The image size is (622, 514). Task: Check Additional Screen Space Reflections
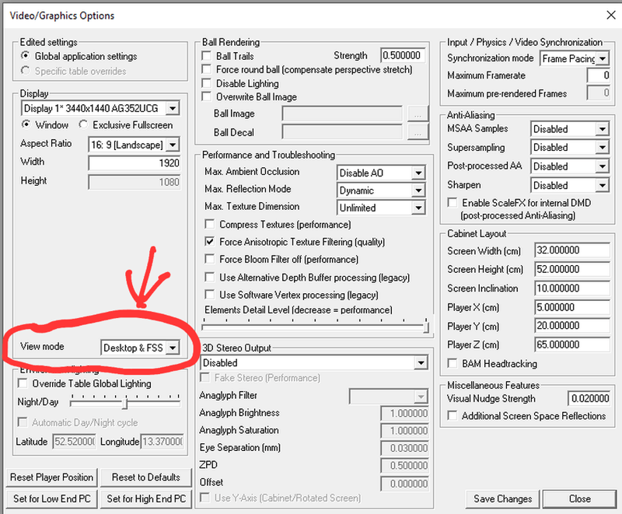[x=453, y=416]
